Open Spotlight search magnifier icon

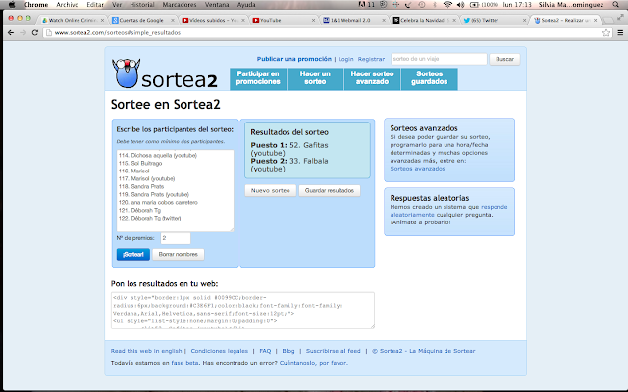click(616, 4)
